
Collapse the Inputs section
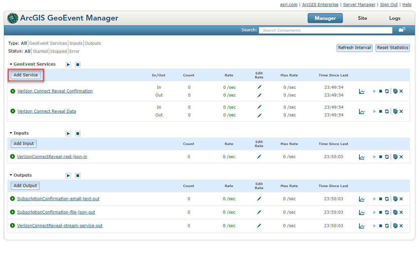pyautogui.click(x=11, y=133)
